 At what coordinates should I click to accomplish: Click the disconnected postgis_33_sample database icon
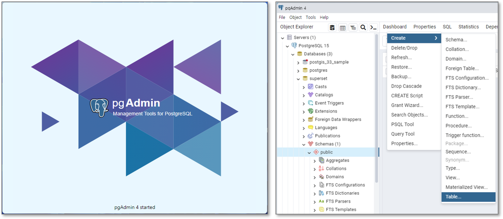tap(305, 62)
